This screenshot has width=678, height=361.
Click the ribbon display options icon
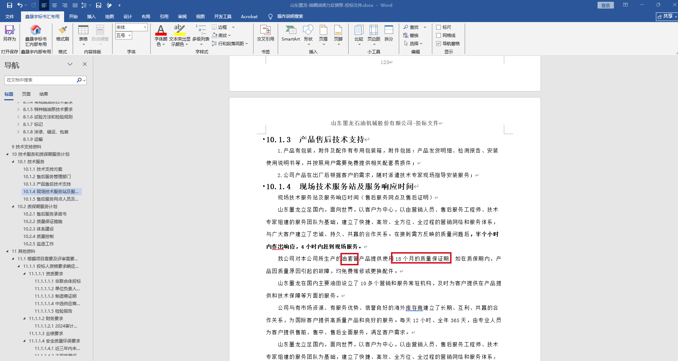pos(625,5)
